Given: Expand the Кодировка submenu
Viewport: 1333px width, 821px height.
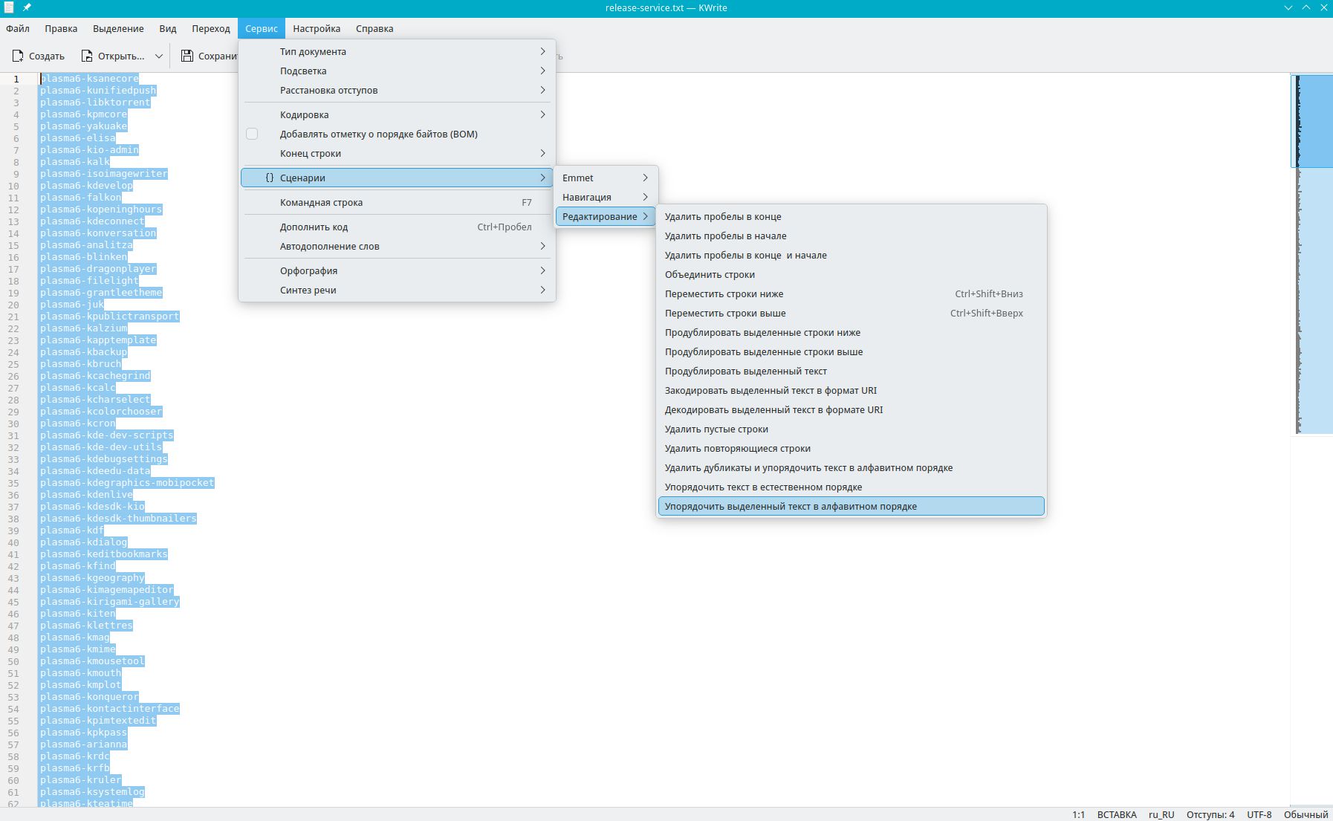Looking at the screenshot, I should tap(397, 115).
